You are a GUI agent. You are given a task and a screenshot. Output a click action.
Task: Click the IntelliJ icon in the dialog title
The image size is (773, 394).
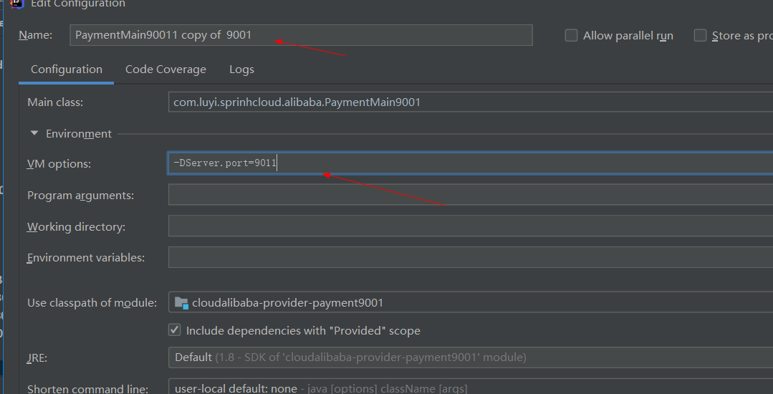tap(17, 3)
